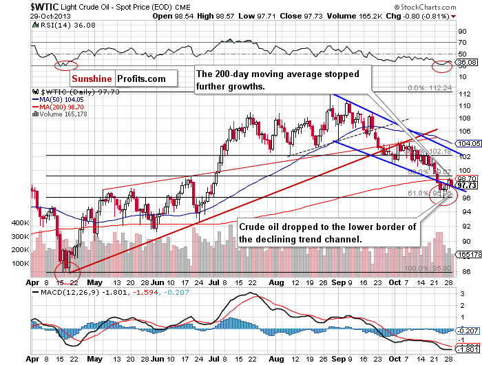This screenshot has width=482, height=365.
Task: Click the 70 level on RSI scale
Action: 462,43
